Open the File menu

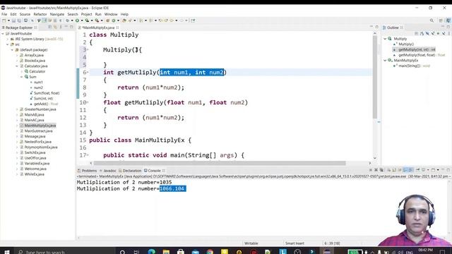4,14
